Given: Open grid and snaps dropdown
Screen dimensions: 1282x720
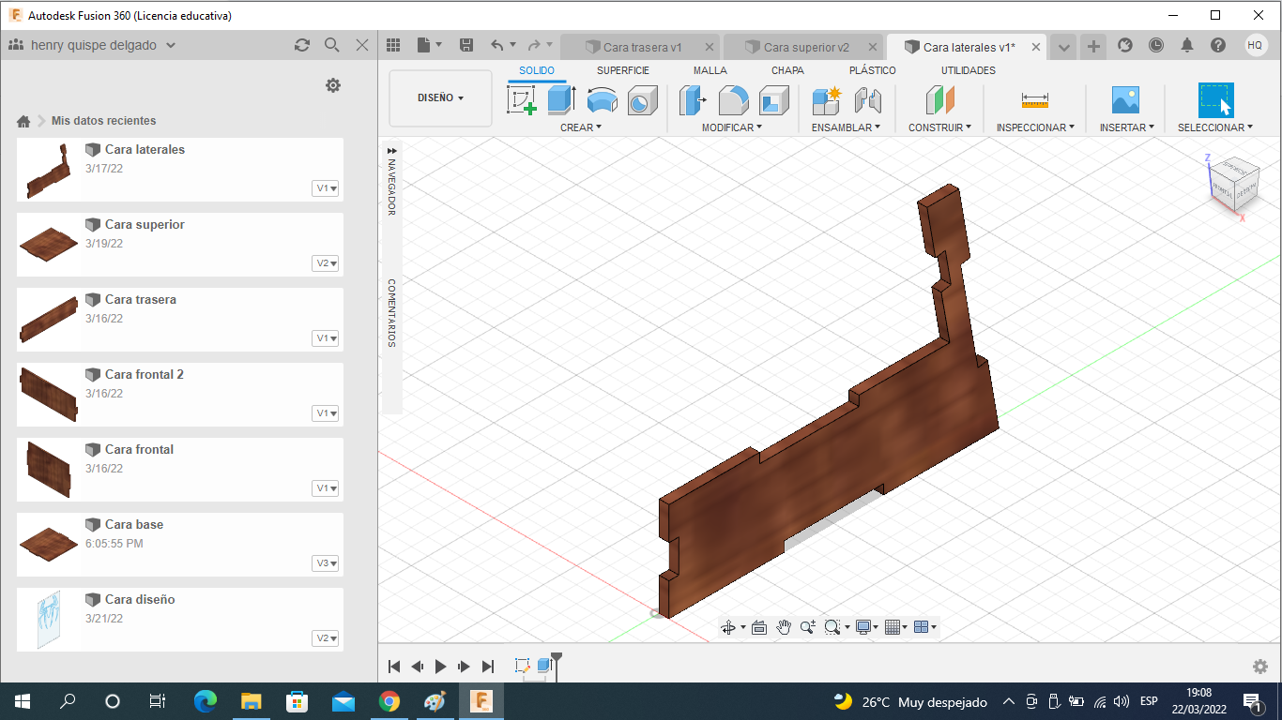Looking at the screenshot, I should pyautogui.click(x=897, y=627).
